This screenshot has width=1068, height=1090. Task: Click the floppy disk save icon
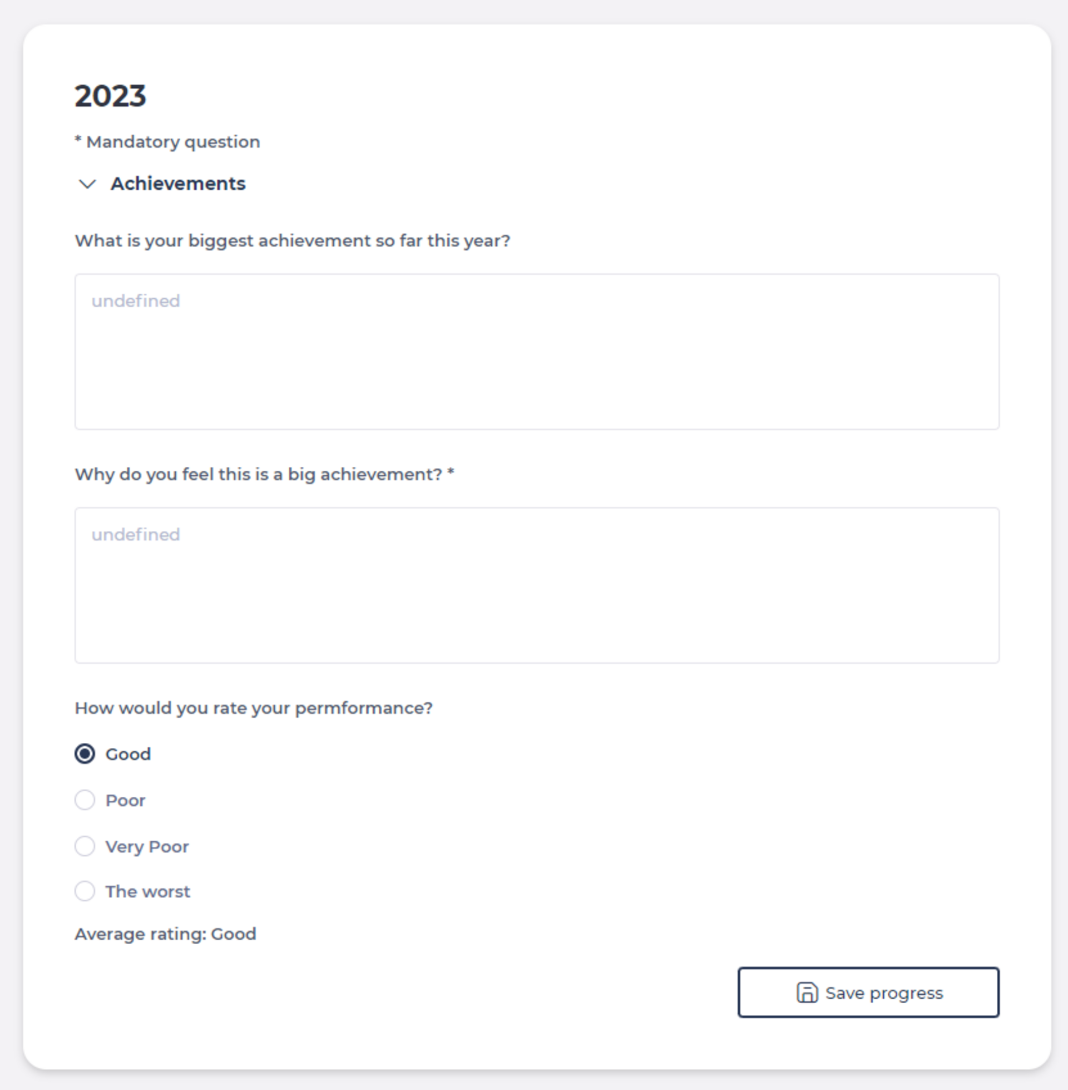click(807, 993)
